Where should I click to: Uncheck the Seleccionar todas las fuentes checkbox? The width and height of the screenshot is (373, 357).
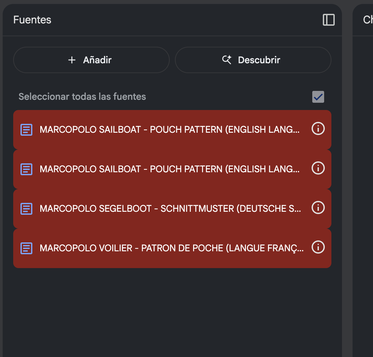point(318,97)
